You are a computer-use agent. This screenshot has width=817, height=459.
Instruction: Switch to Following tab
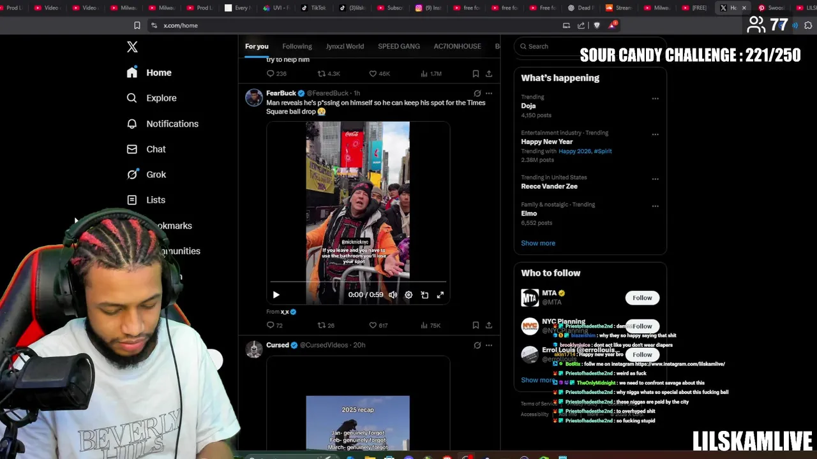(297, 47)
